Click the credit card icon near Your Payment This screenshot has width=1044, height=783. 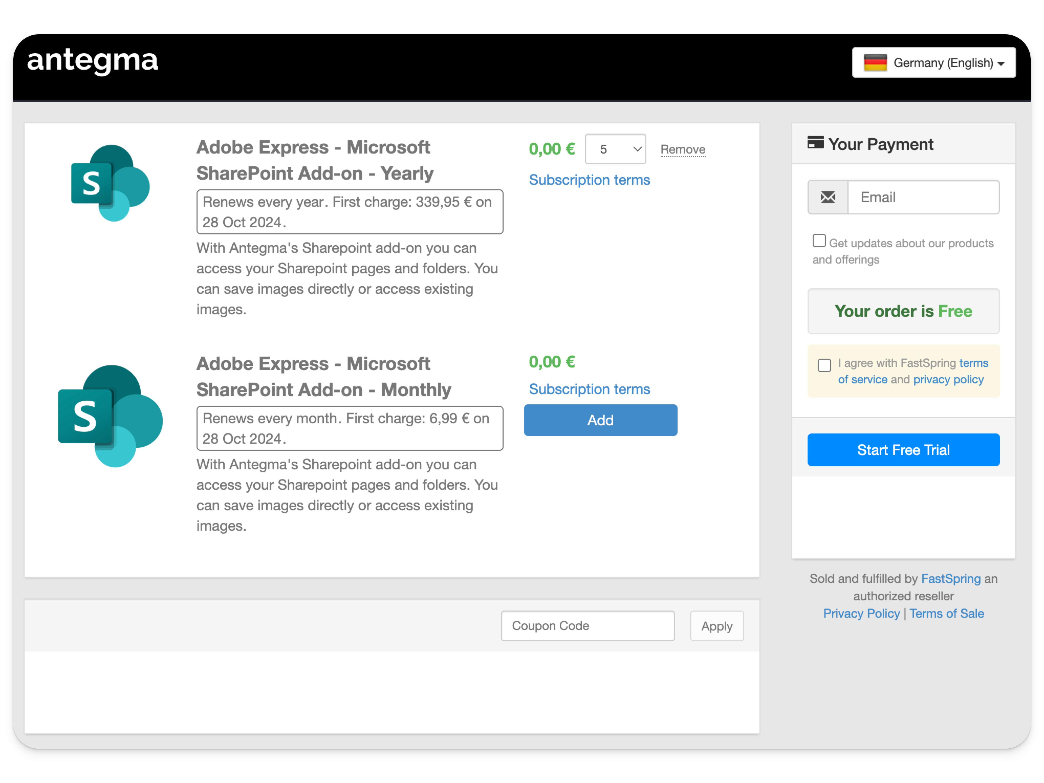pos(815,143)
